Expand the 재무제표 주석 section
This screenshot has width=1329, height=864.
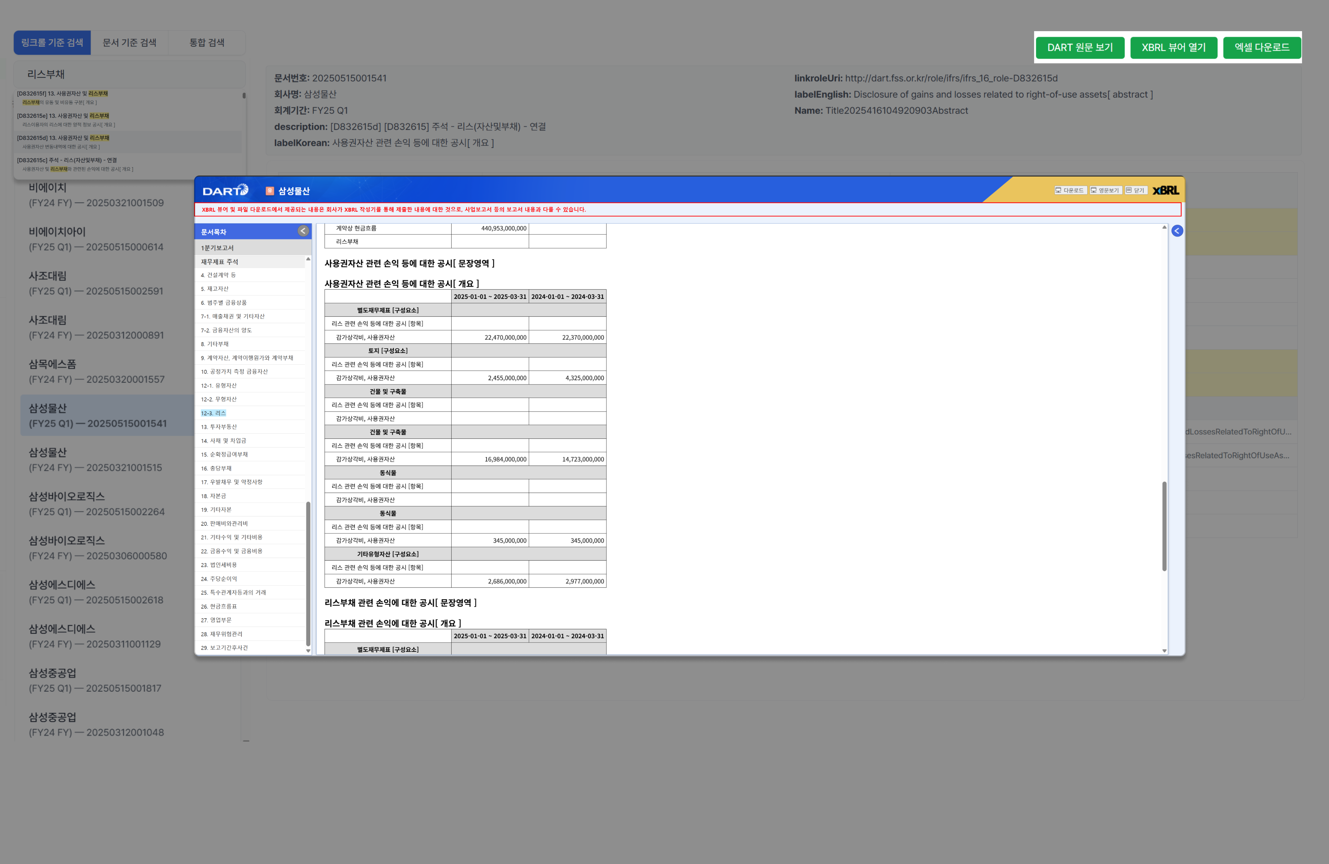(x=219, y=262)
